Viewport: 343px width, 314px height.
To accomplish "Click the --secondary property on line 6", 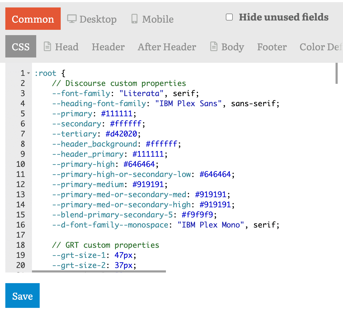I will click(x=77, y=124).
